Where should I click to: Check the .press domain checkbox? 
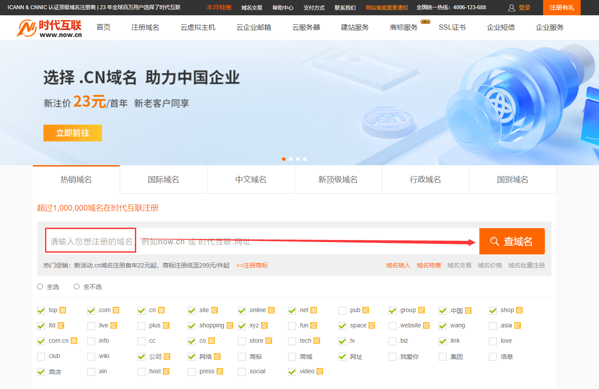pos(192,372)
